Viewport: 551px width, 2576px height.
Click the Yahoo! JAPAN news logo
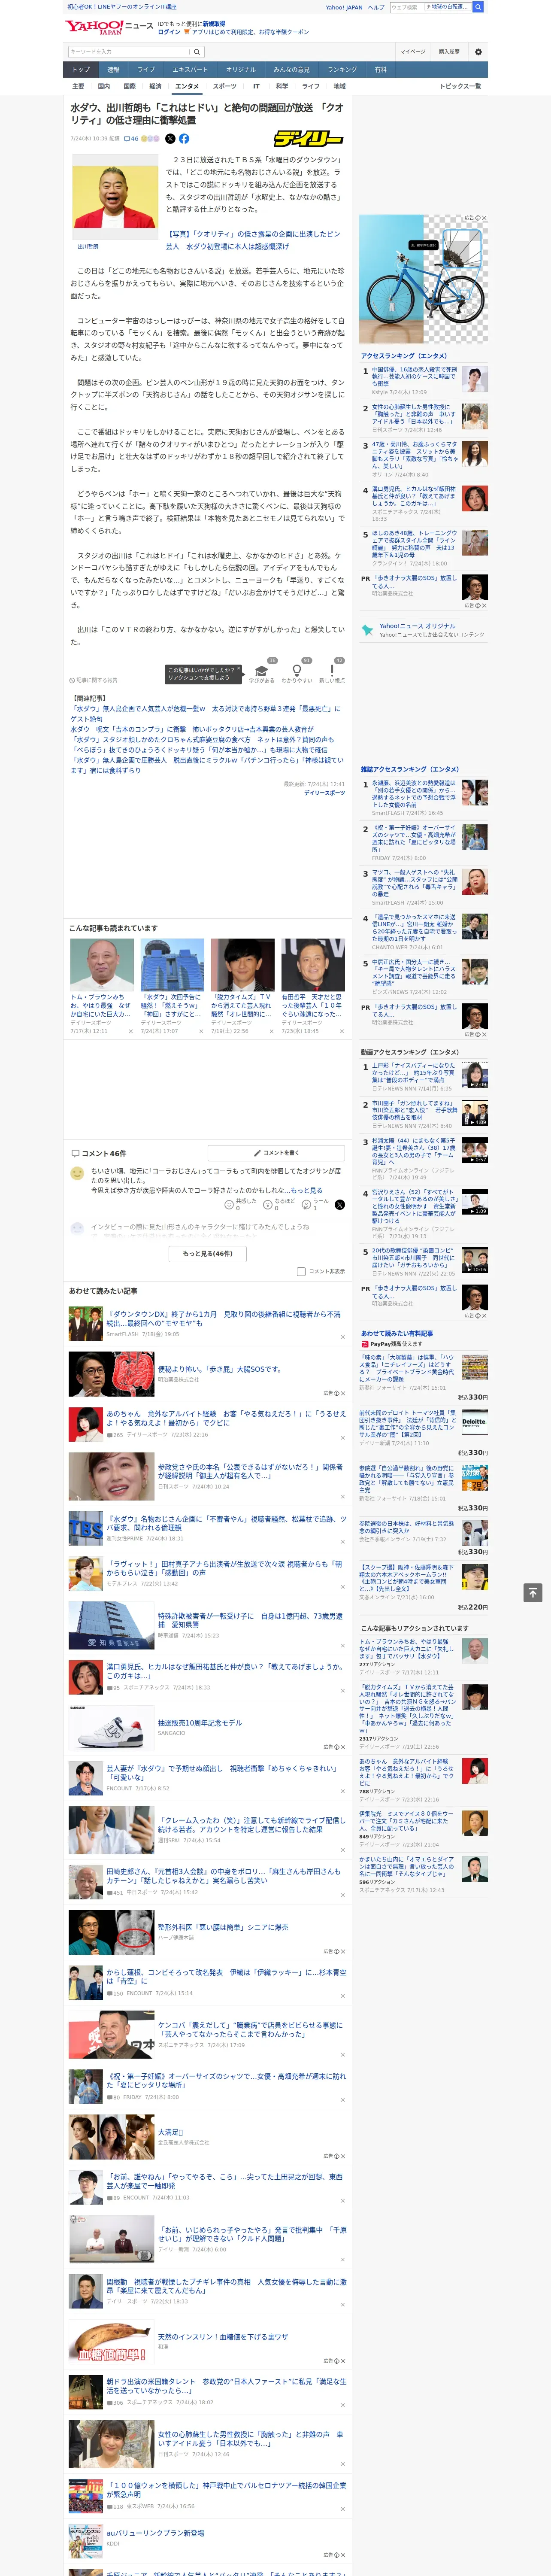(109, 27)
